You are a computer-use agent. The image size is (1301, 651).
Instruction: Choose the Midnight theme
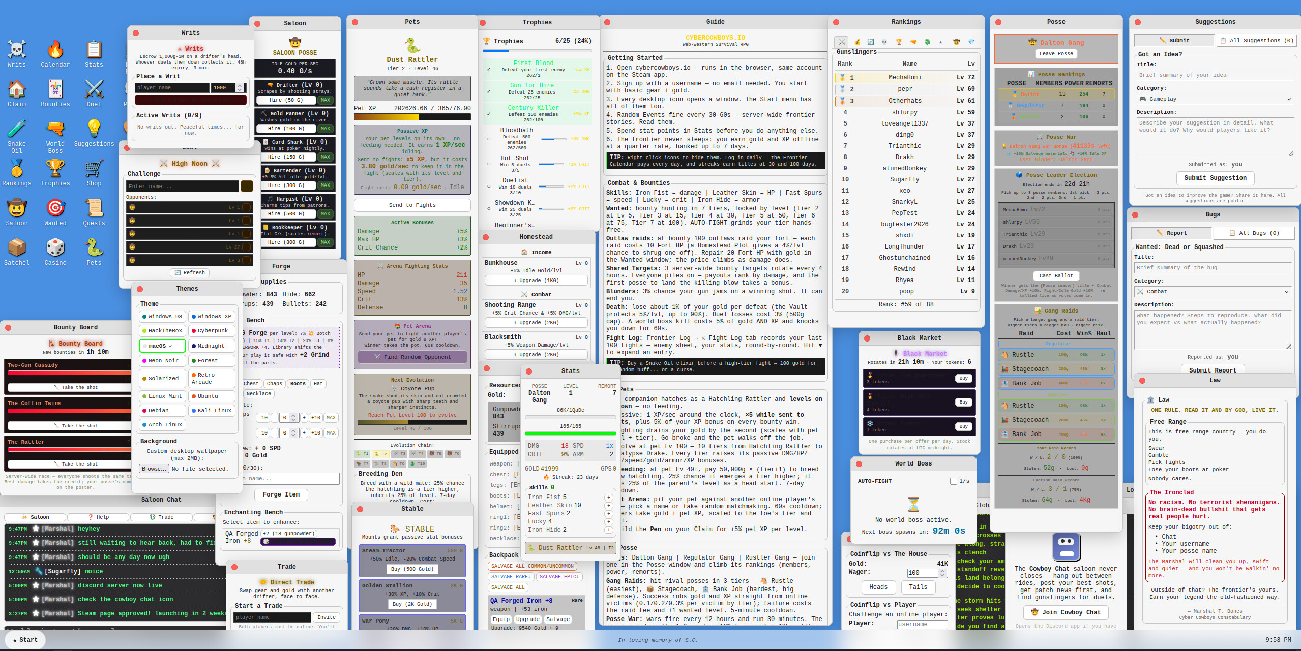tap(212, 346)
